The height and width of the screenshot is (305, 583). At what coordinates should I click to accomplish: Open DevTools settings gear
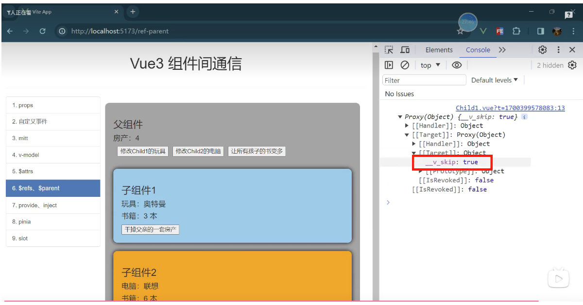[x=543, y=50]
